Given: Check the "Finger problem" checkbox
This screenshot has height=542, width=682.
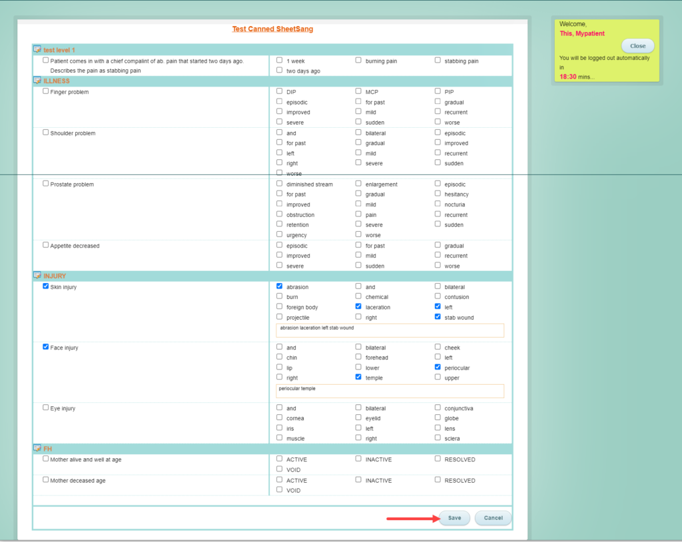Looking at the screenshot, I should pyautogui.click(x=45, y=91).
